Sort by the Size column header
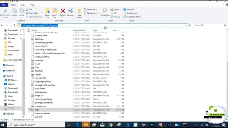 [x=115, y=31]
